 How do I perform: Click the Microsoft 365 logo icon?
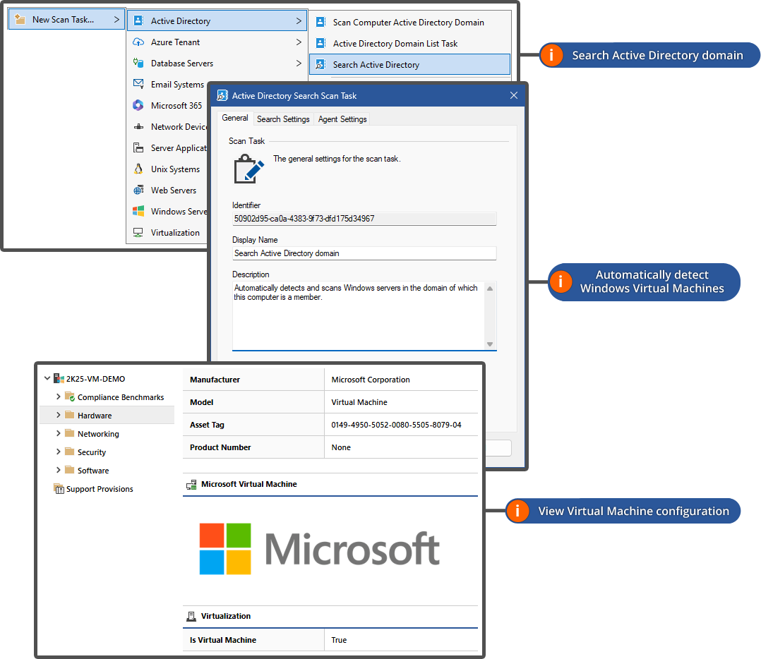(x=138, y=105)
